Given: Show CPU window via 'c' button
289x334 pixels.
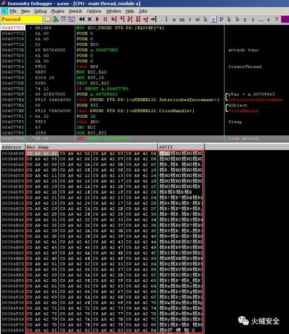Looking at the screenshot, I should click(x=213, y=19).
